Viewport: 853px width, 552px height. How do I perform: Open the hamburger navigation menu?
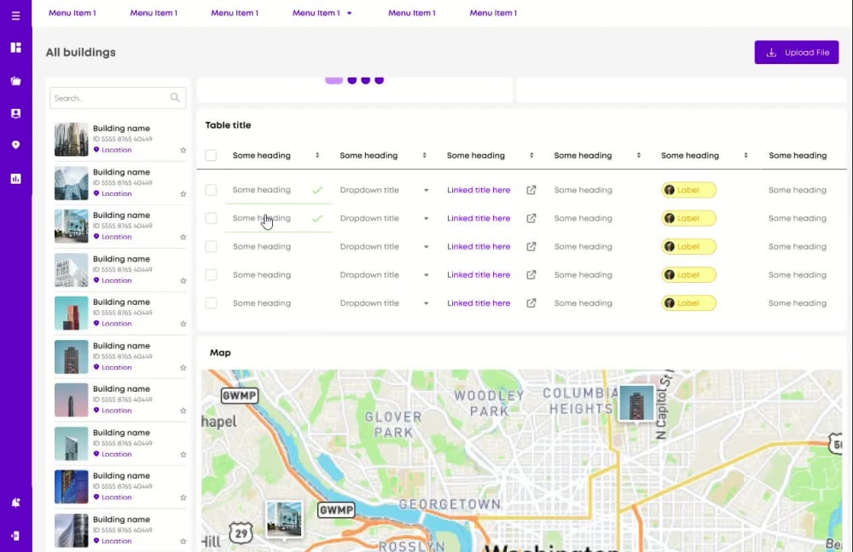coord(15,14)
